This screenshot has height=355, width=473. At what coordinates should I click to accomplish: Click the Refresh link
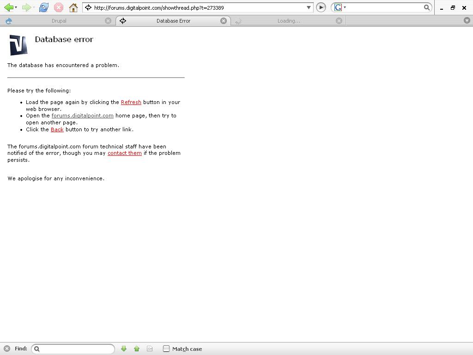[131, 102]
